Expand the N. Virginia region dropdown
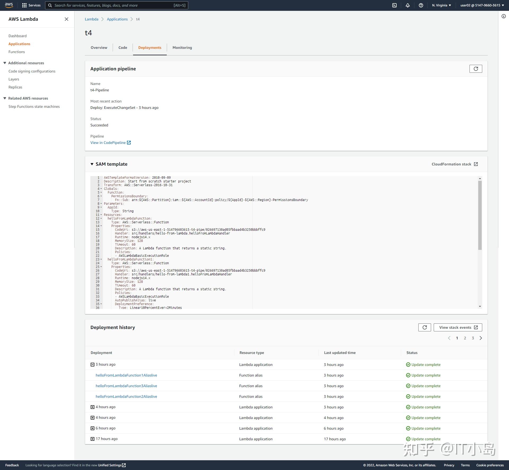This screenshot has width=509, height=470. 441,5
